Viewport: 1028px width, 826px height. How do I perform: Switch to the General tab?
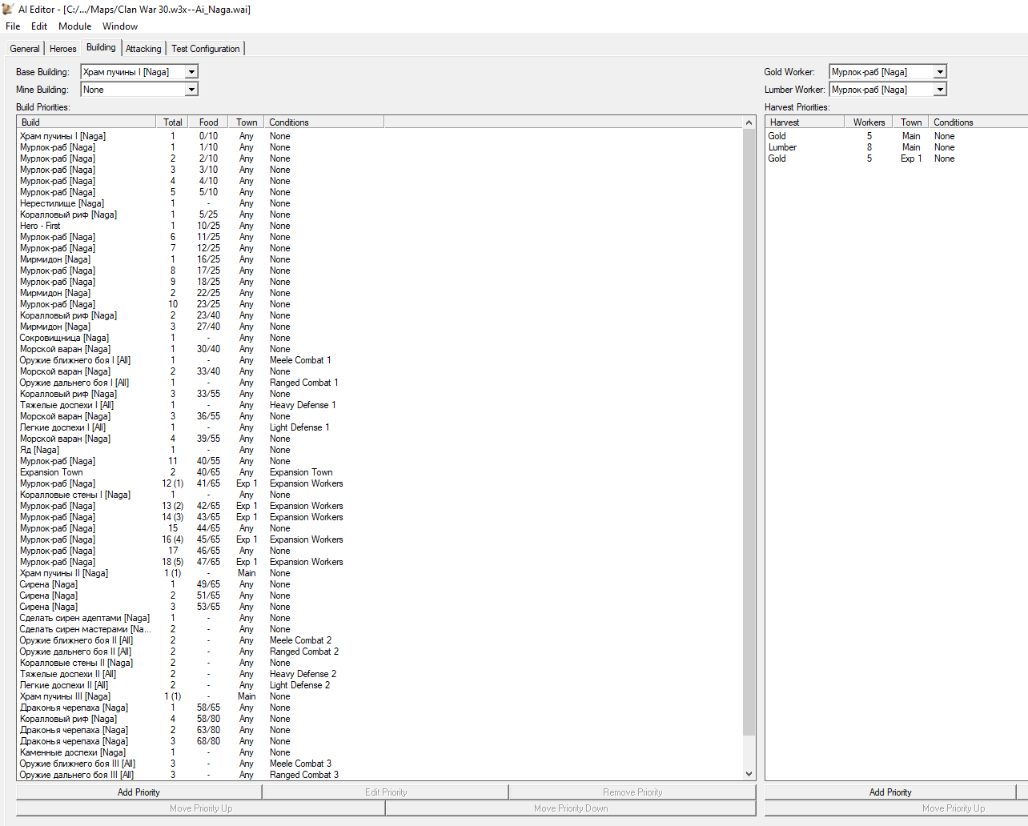(25, 49)
